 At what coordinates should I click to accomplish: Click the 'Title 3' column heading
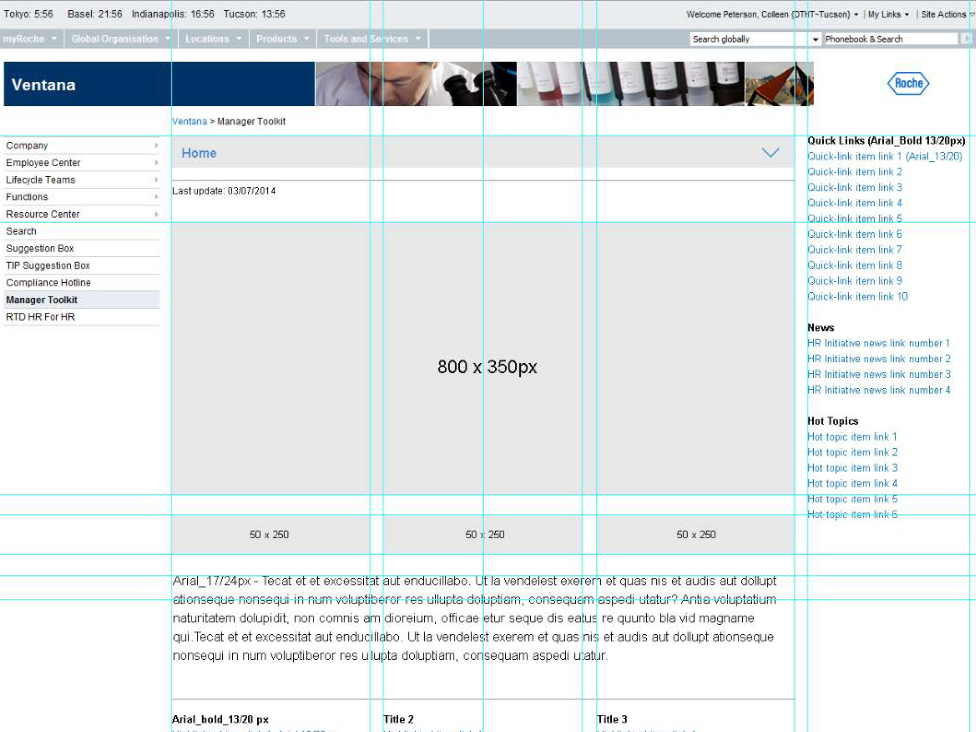[612, 719]
